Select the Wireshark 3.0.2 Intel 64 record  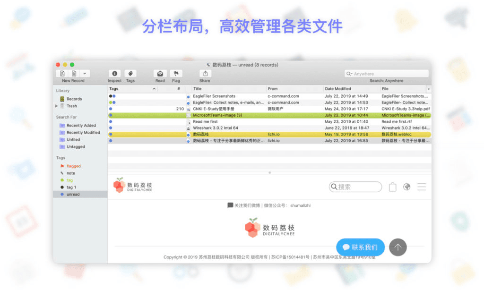[x=269, y=128]
